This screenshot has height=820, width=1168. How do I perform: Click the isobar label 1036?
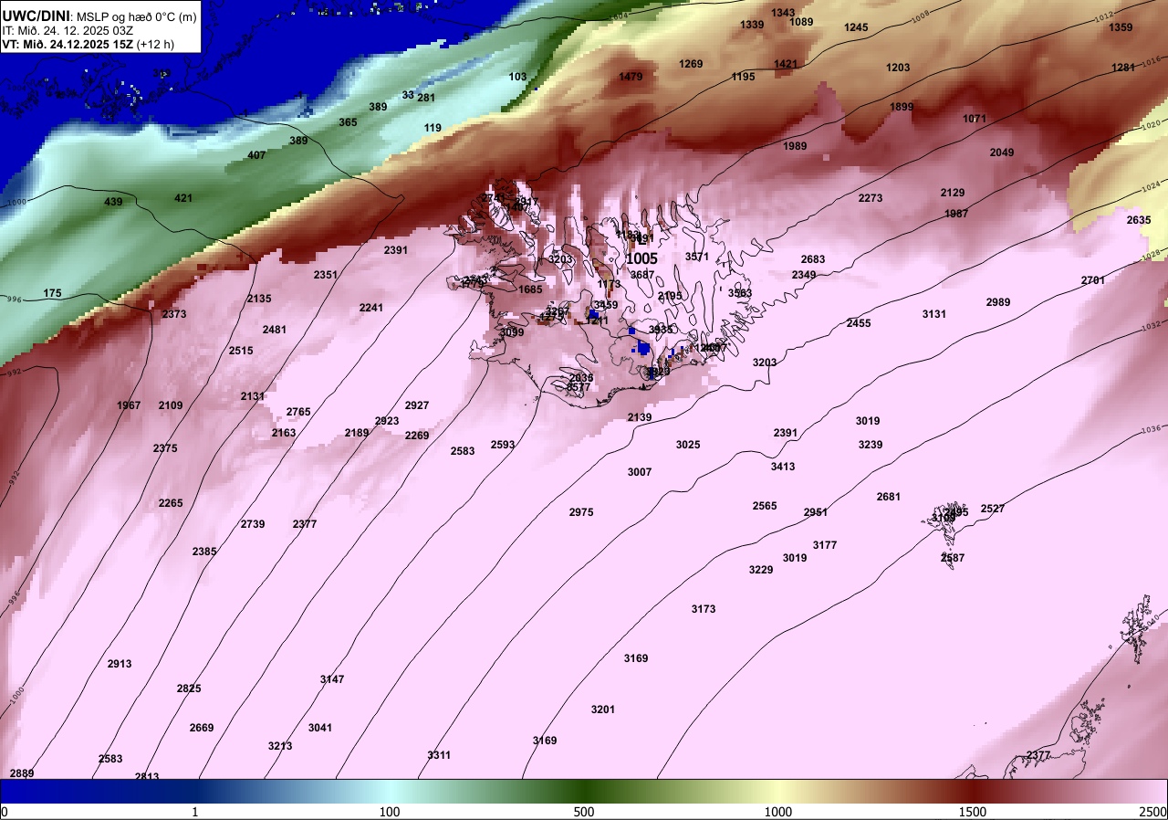[x=1151, y=429]
